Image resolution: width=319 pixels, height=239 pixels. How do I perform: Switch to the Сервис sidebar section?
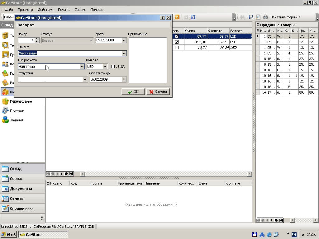point(22,179)
